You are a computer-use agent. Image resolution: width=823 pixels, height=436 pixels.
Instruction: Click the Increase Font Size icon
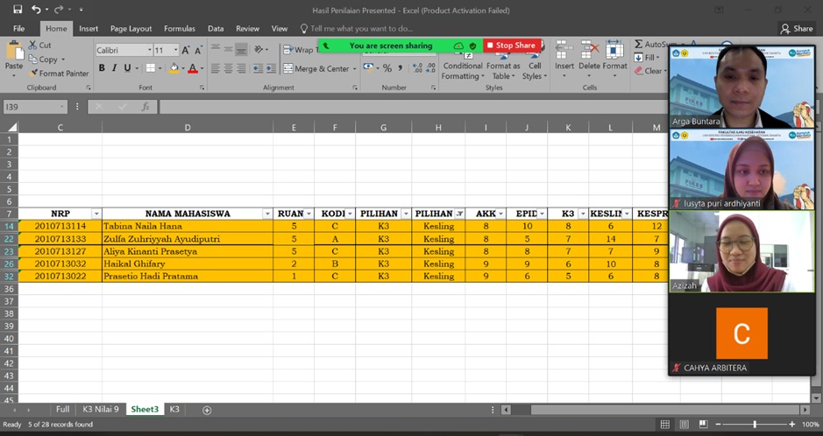186,51
